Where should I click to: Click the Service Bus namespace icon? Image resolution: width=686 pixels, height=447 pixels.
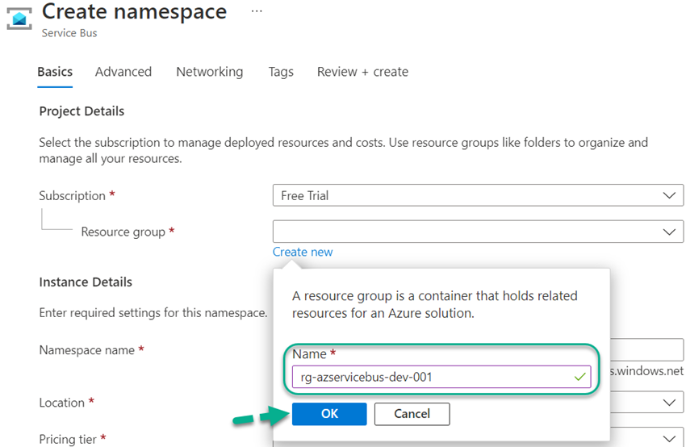pos(19,19)
